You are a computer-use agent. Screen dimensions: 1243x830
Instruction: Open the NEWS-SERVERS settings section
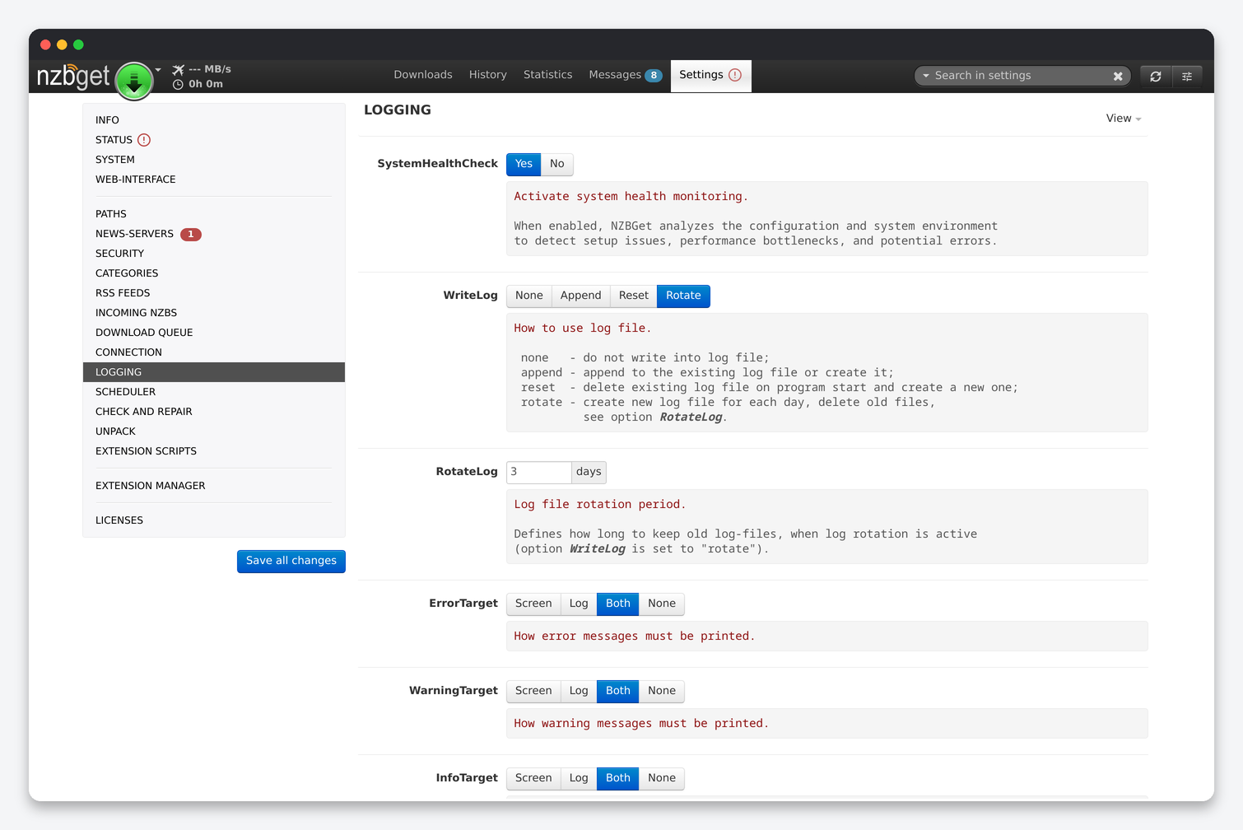point(214,234)
